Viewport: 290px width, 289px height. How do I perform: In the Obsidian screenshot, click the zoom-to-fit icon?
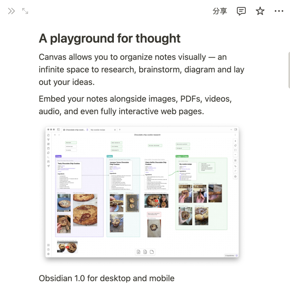pyautogui.click(x=235, y=150)
